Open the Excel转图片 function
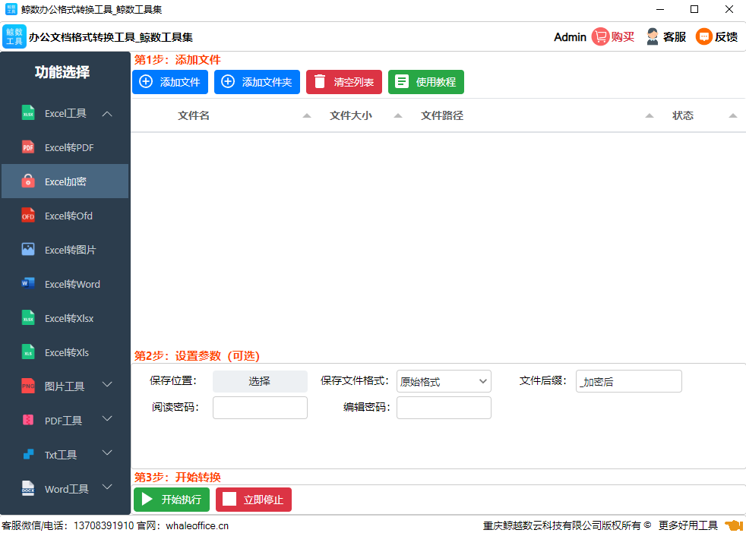This screenshot has width=746, height=533. (65, 250)
